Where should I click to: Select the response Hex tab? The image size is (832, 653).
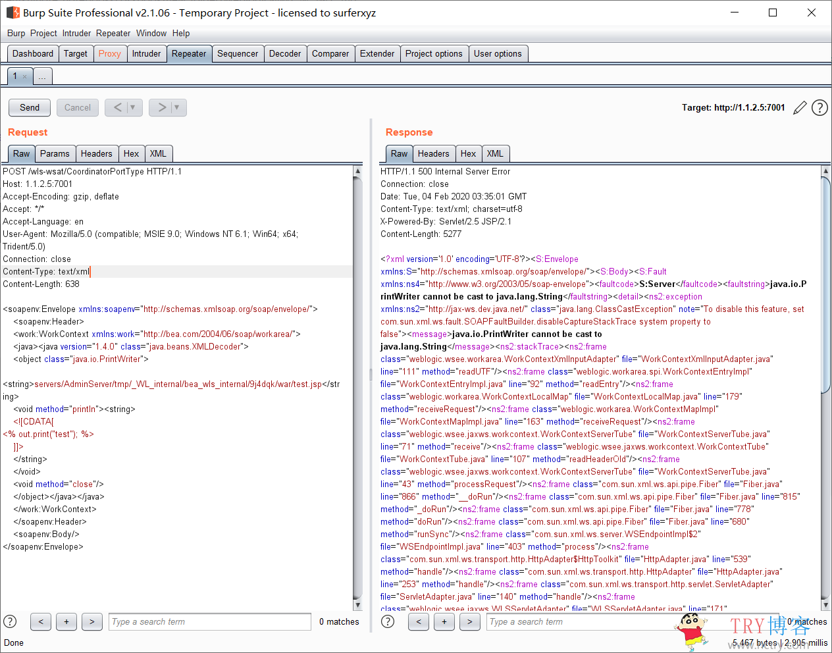click(x=469, y=153)
